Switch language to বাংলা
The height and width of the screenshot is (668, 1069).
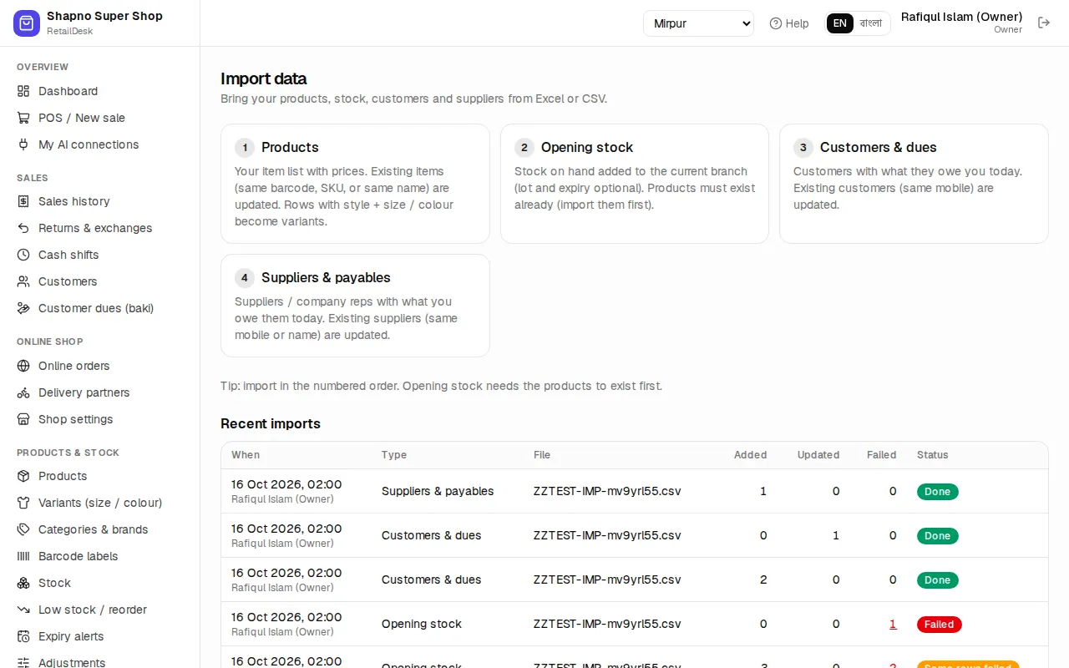pyautogui.click(x=871, y=23)
